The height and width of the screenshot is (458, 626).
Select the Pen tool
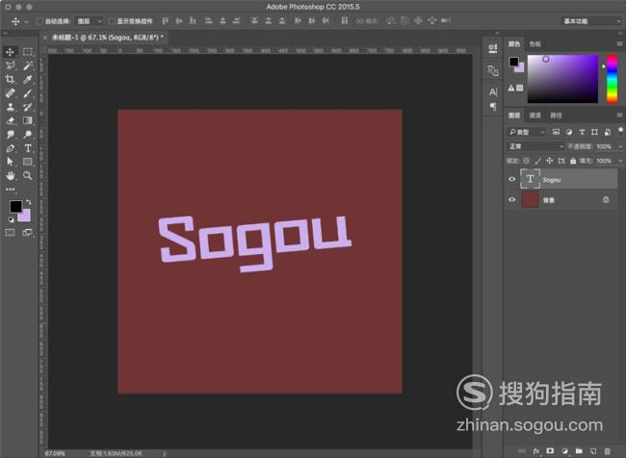point(10,148)
